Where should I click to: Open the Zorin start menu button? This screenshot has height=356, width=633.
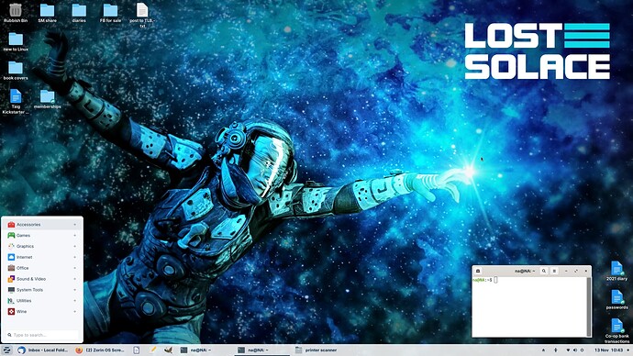6,350
